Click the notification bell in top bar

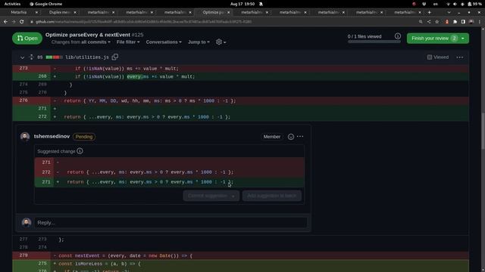point(261,4)
